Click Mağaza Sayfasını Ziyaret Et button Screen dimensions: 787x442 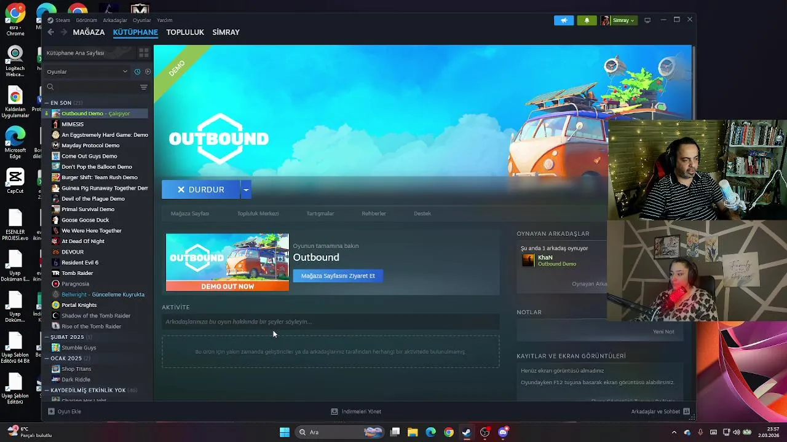338,276
